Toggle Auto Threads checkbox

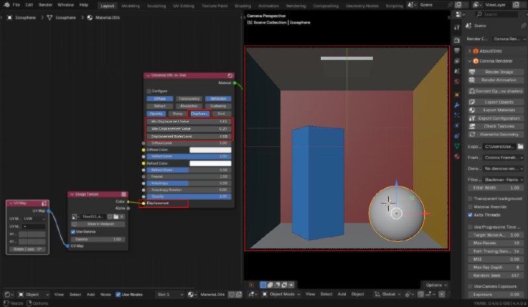coord(470,215)
